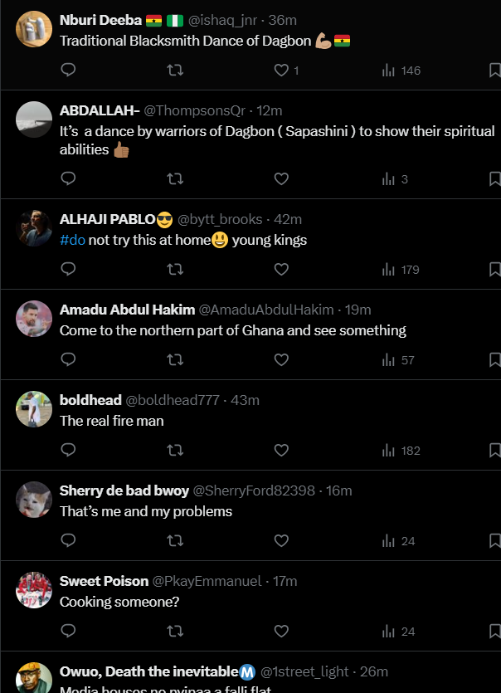This screenshot has height=693, width=501.
Task: Repost Sherry de bad bwoy's tweet
Action: [x=175, y=540]
